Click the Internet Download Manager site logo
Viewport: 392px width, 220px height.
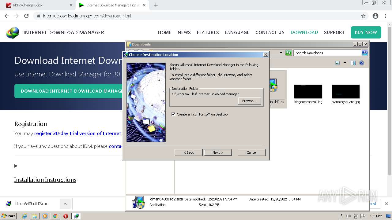coord(13,32)
